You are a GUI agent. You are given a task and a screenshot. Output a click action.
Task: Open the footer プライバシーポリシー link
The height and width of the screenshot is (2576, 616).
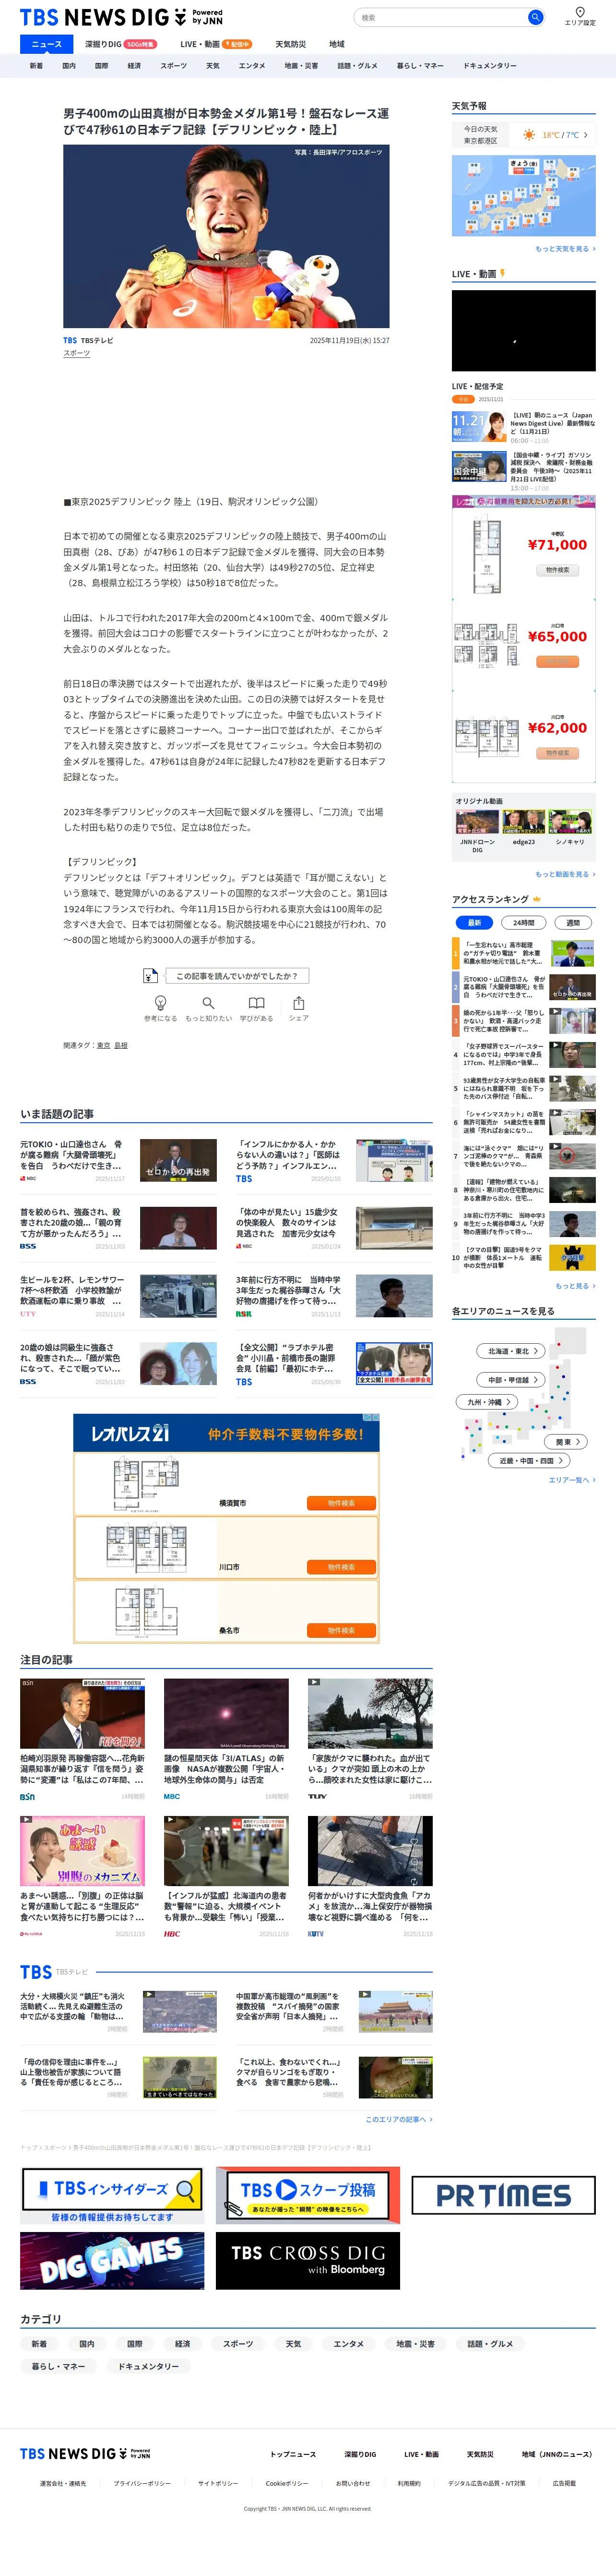click(x=142, y=2483)
